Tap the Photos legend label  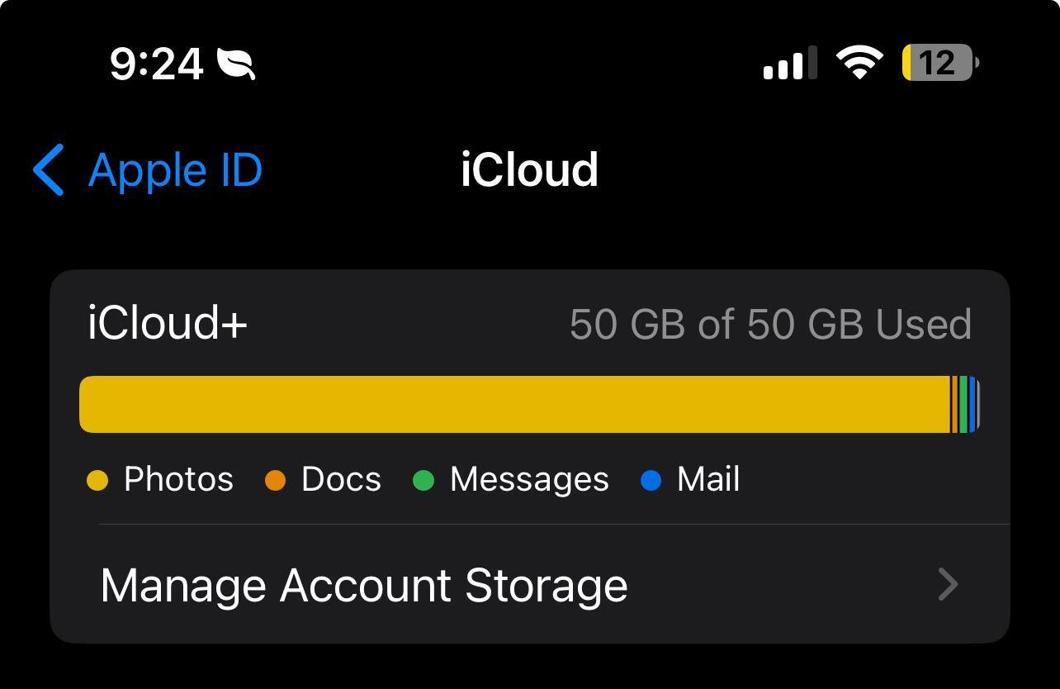[x=178, y=480]
